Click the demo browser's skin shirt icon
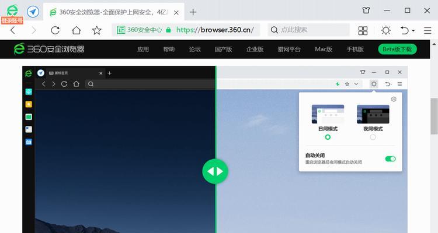The height and width of the screenshot is (233, 438). (363, 72)
